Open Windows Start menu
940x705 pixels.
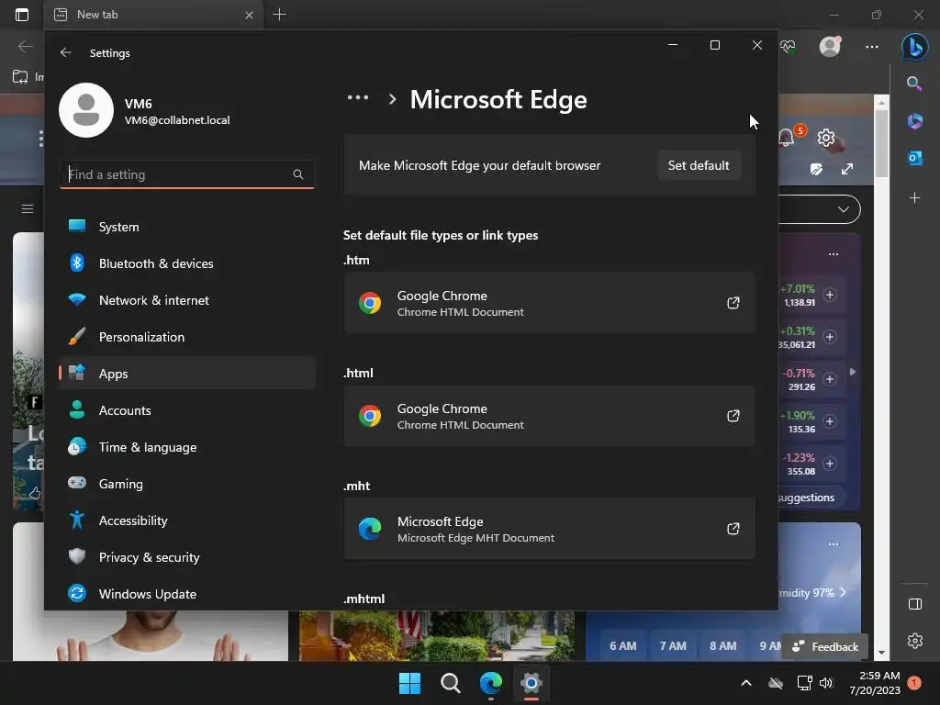pyautogui.click(x=410, y=683)
